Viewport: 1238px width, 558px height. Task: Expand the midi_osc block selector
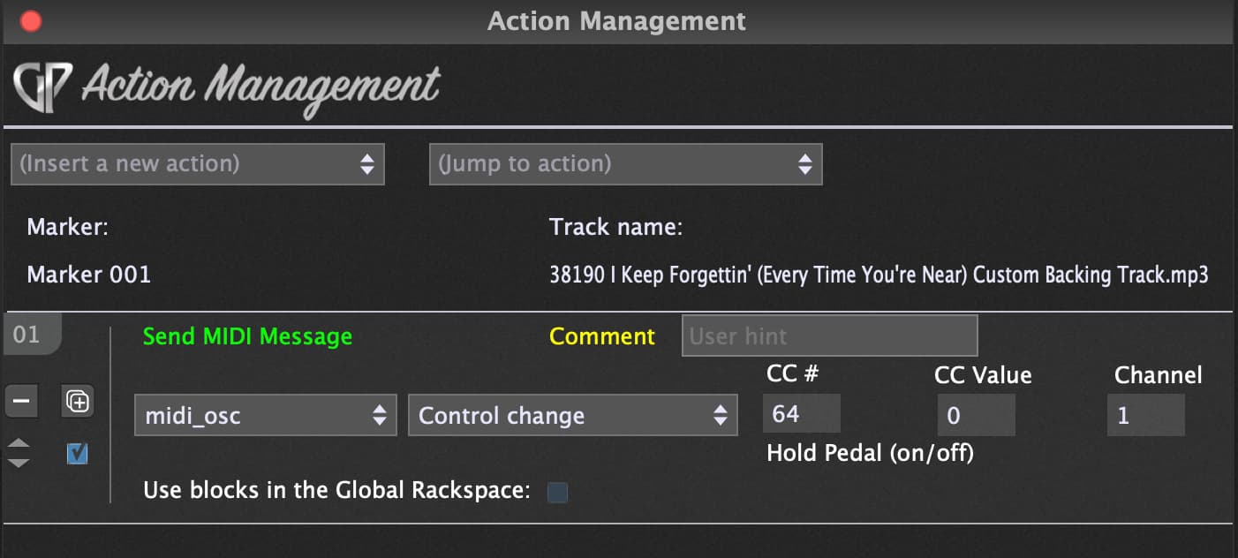click(x=265, y=416)
